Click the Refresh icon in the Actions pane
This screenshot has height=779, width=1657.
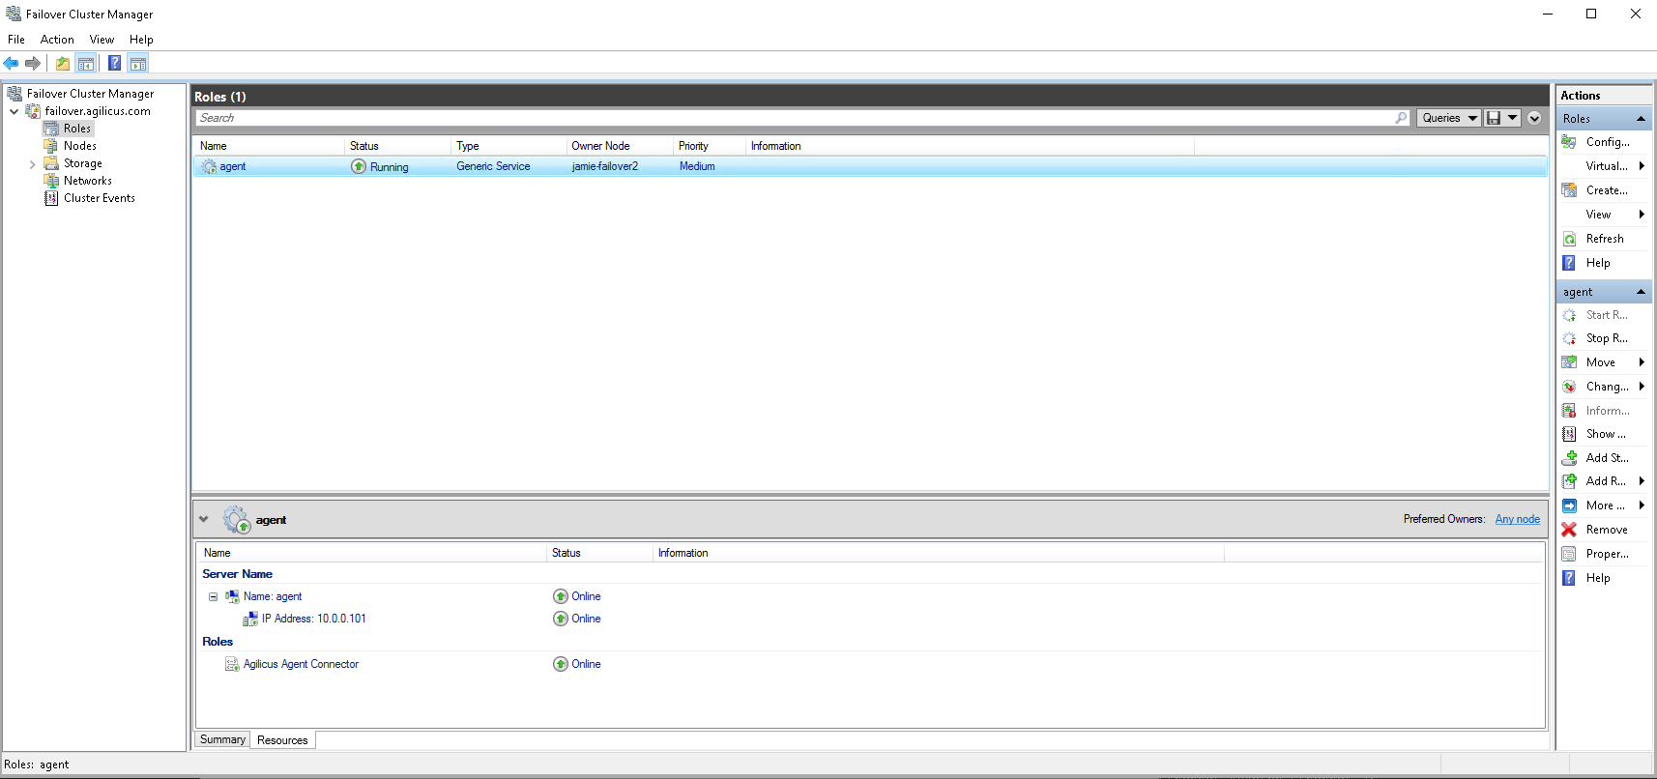click(1570, 239)
